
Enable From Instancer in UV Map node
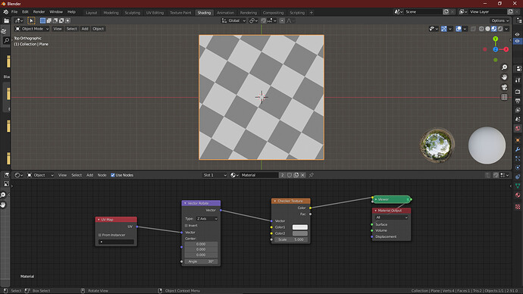[100, 235]
